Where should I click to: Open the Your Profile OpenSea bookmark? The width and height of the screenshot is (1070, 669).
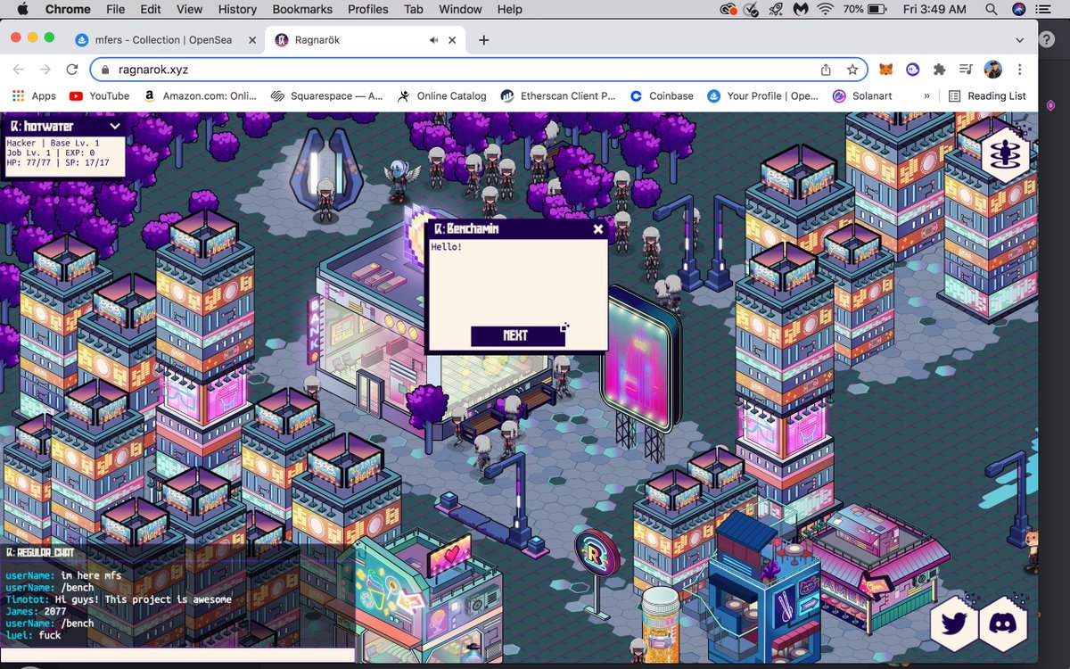pos(762,95)
